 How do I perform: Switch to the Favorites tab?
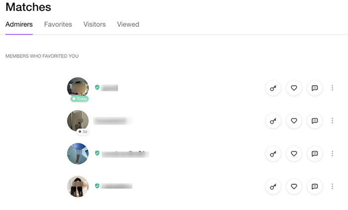(58, 24)
